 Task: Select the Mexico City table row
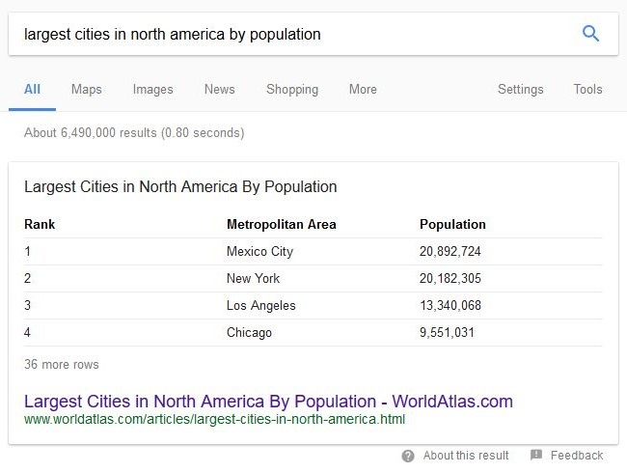tap(313, 251)
